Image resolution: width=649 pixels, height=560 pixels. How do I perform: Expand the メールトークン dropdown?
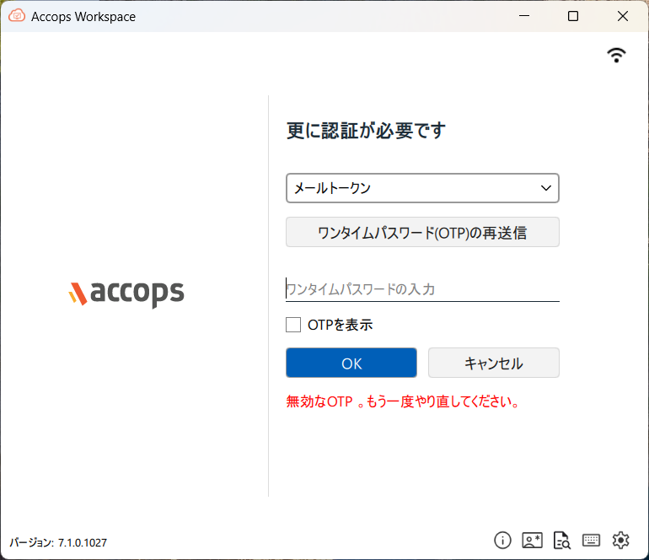pyautogui.click(x=422, y=188)
